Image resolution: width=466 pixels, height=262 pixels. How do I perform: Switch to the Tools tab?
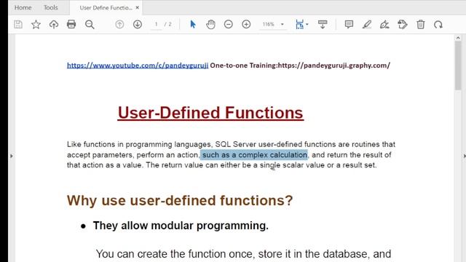coord(51,8)
